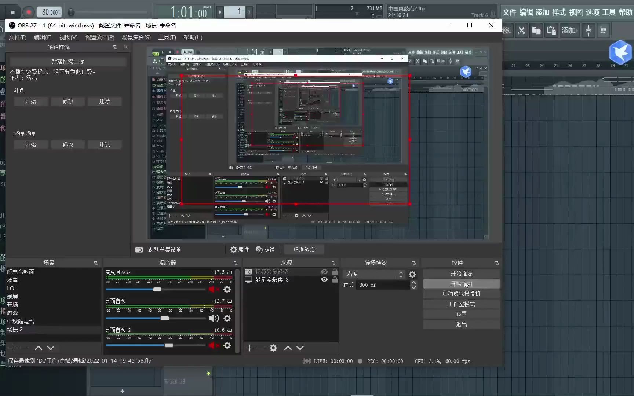This screenshot has width=634, height=396.
Task: Move source up in sources list
Action: pyautogui.click(x=288, y=348)
